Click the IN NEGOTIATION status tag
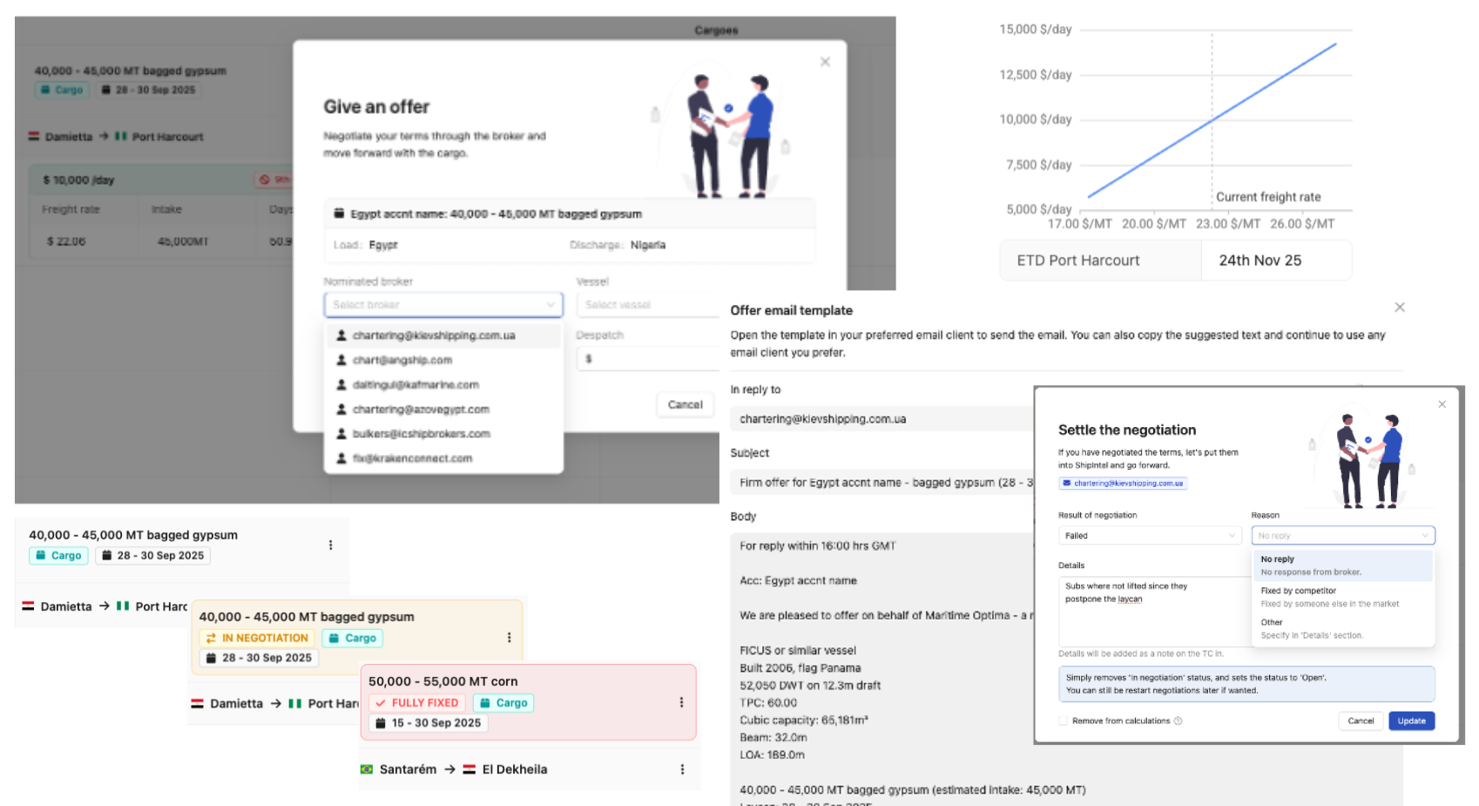The height and width of the screenshot is (806, 1479). [257, 638]
